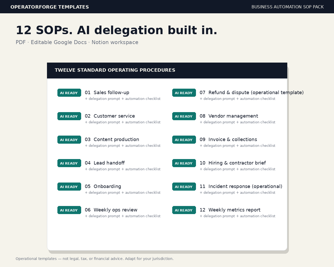Click the AI READY badge for Customer service
The width and height of the screenshot is (334, 267).
[69, 116]
